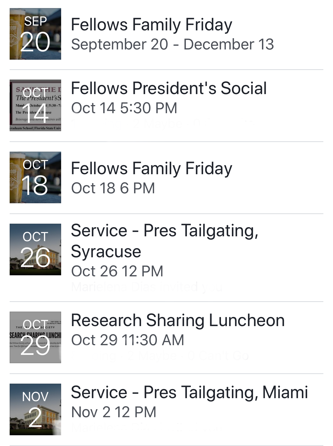This screenshot has width=333, height=446.
Task: Click the Oct 26 12 PM time text
Action: pyautogui.click(x=117, y=271)
